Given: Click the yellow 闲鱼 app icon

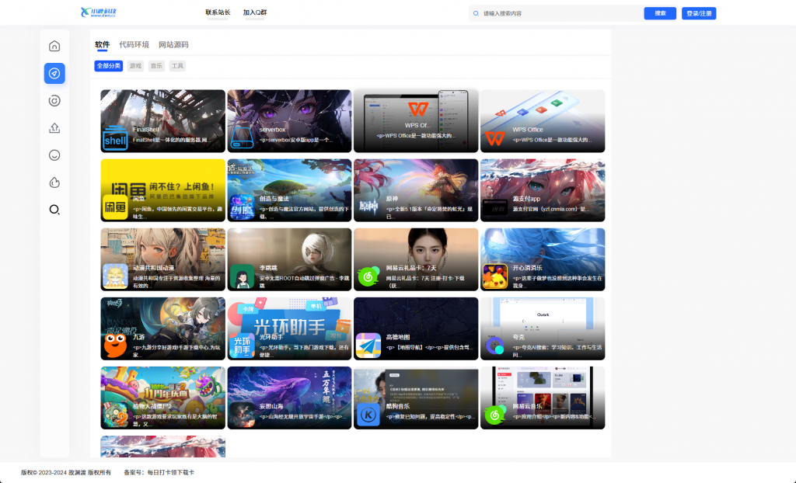Looking at the screenshot, I should click(x=115, y=207).
